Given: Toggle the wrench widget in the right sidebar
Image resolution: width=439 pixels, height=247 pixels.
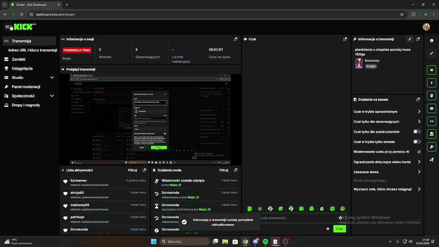Looking at the screenshot, I should [431, 147].
